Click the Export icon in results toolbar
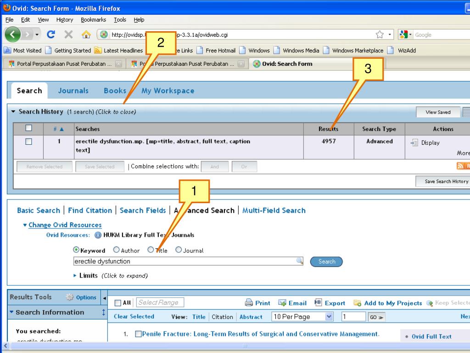The width and height of the screenshot is (470, 353). pos(318,302)
